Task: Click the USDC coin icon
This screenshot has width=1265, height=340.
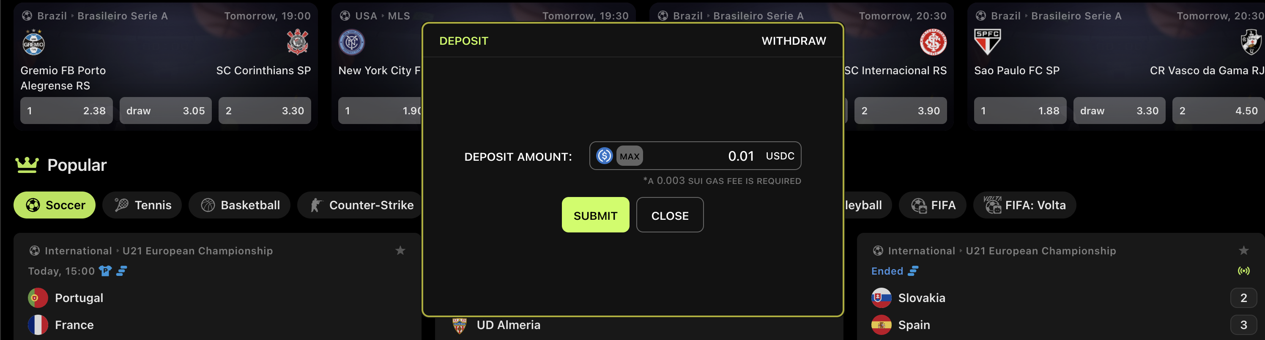Action: point(604,156)
